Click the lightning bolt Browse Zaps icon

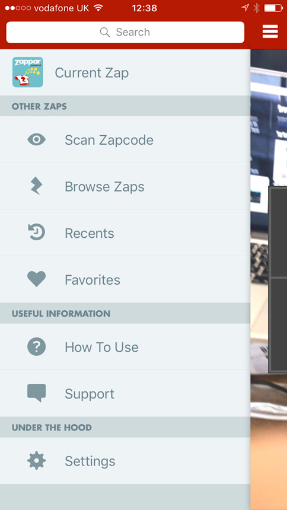(x=36, y=186)
